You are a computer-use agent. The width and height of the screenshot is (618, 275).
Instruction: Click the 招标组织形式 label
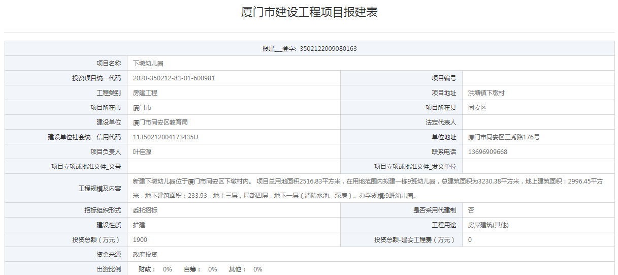(103, 210)
